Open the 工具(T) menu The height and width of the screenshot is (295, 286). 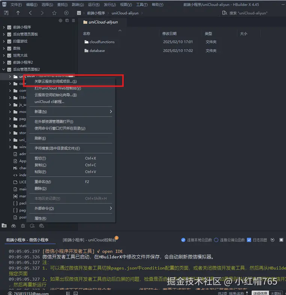click(x=142, y=4)
